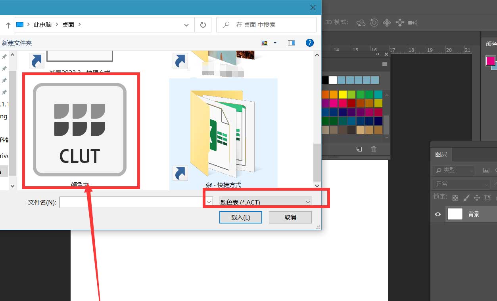Click the 载入(L) button

(x=241, y=217)
